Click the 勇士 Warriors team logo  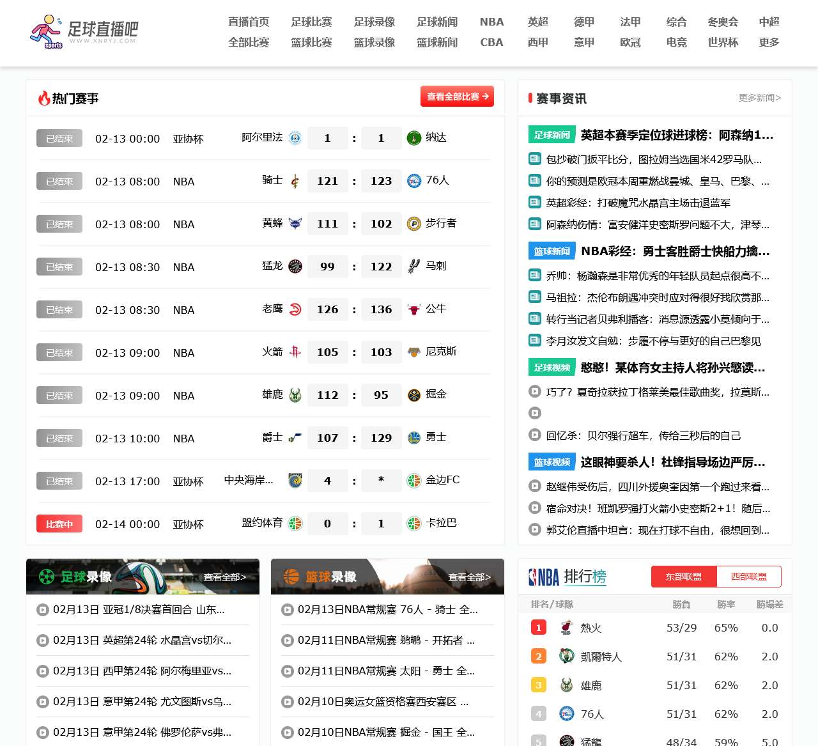point(414,438)
